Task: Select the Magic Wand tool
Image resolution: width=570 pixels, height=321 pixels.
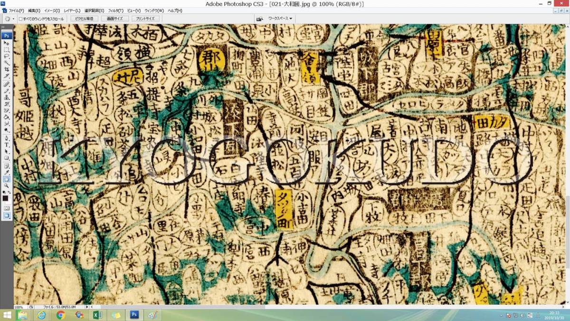Action: click(7, 63)
